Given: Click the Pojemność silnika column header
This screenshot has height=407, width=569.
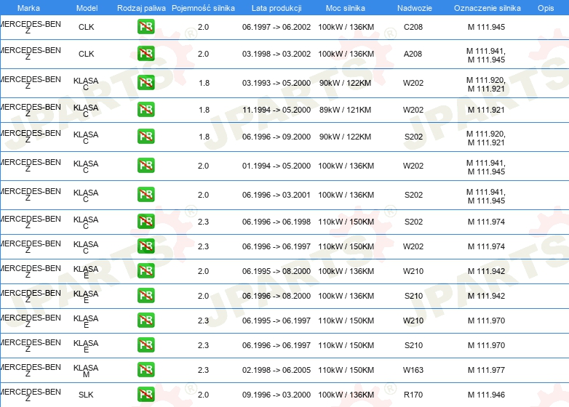Looking at the screenshot, I should 203,8.
